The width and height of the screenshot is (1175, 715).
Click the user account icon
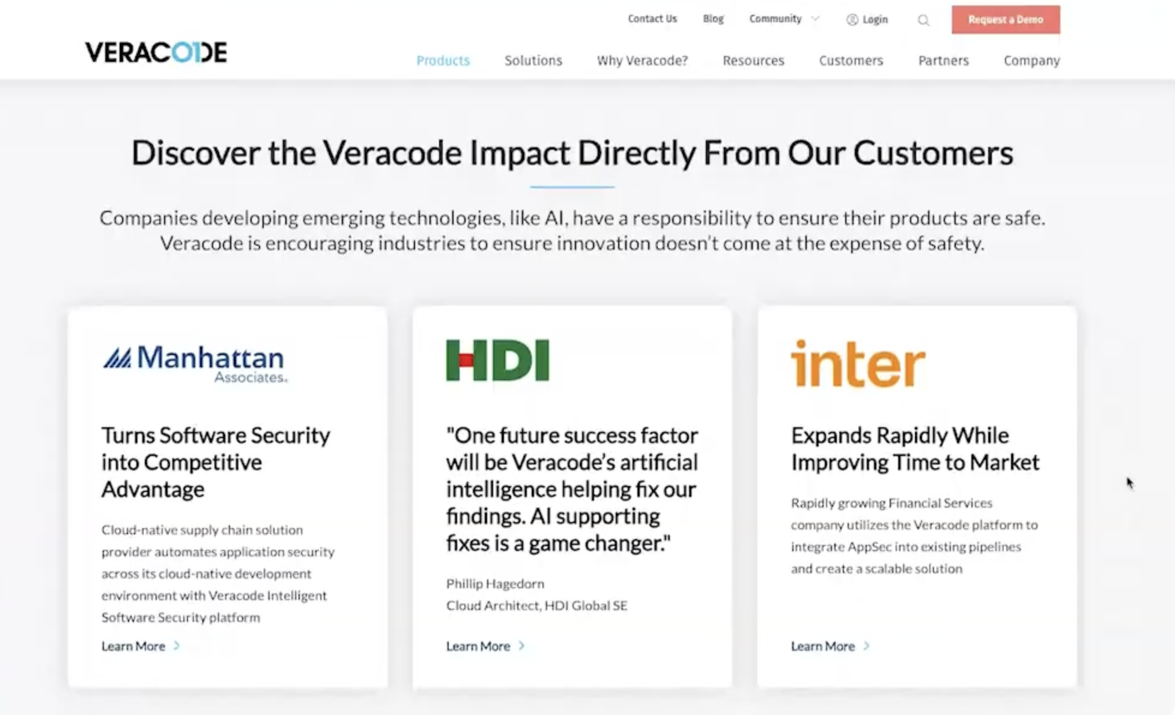(850, 19)
